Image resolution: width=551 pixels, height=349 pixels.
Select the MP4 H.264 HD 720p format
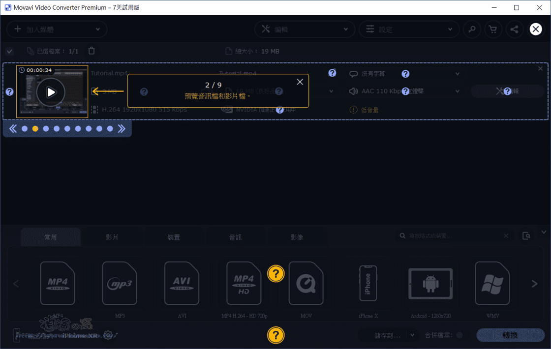pos(244,283)
